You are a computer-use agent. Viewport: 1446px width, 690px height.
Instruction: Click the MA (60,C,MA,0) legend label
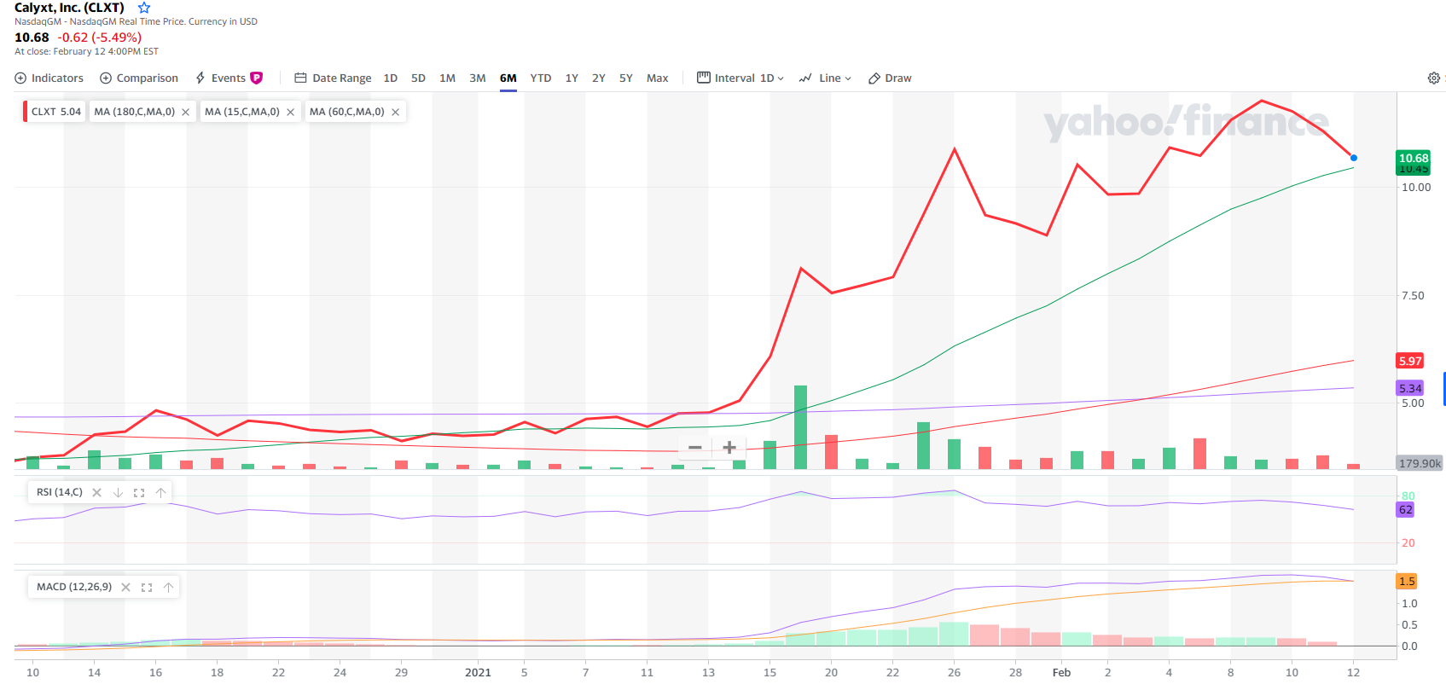(x=346, y=112)
